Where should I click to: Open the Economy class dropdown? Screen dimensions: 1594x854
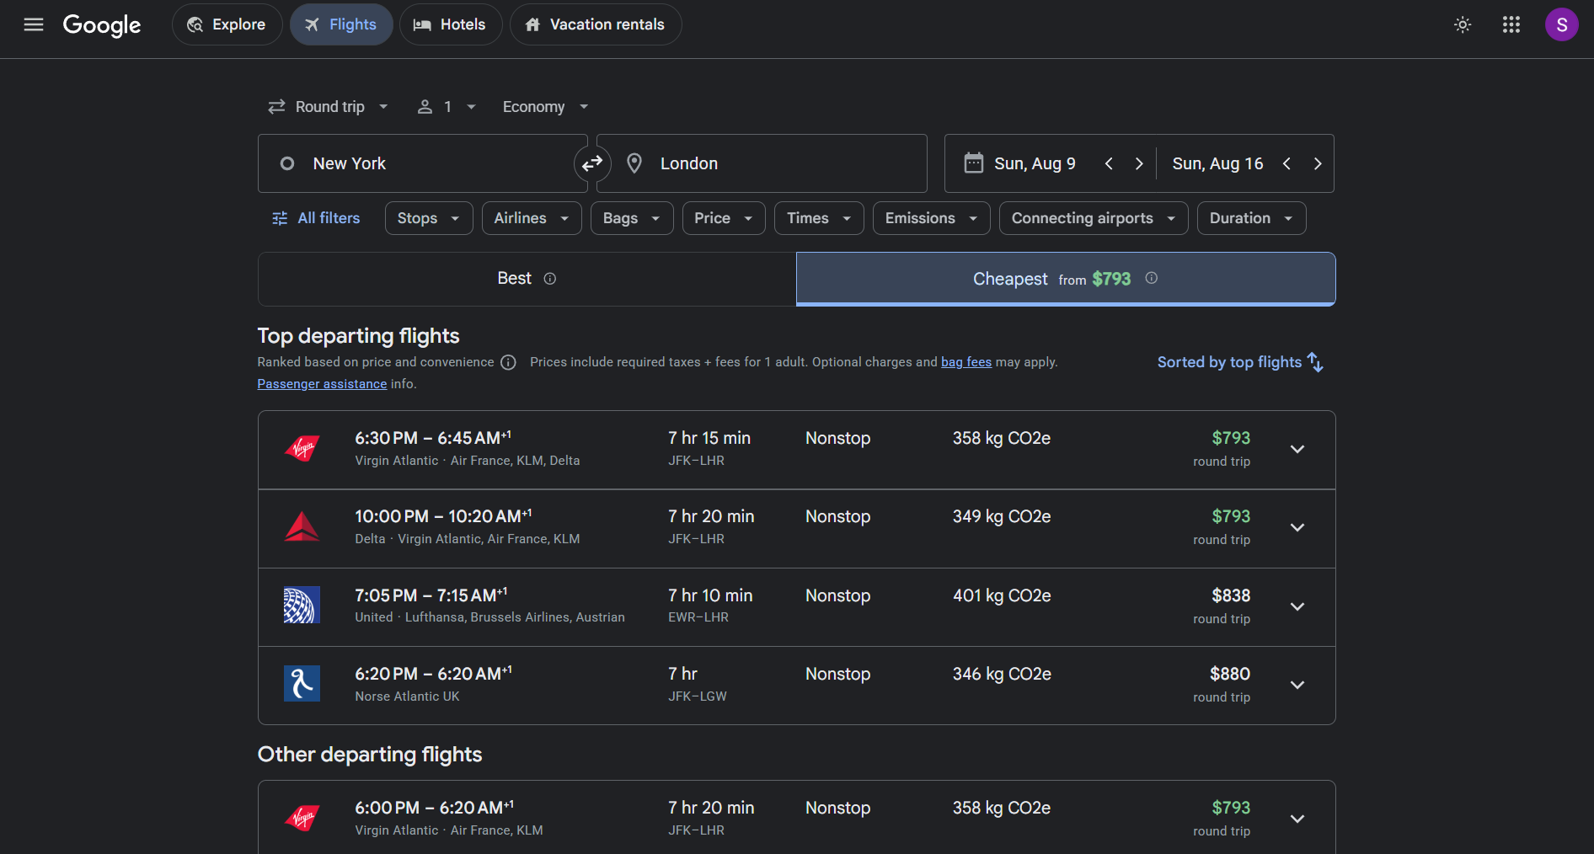click(545, 107)
